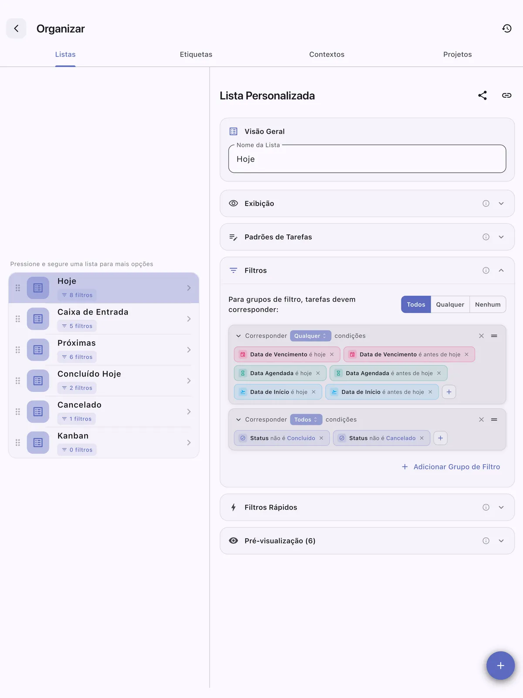Expand the Padrões de Tarefas section
This screenshot has height=698, width=523.
click(x=501, y=237)
